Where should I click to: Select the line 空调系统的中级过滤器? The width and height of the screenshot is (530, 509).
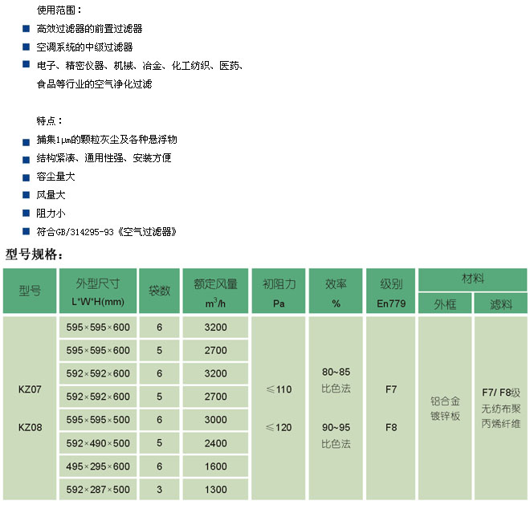[x=84, y=47]
